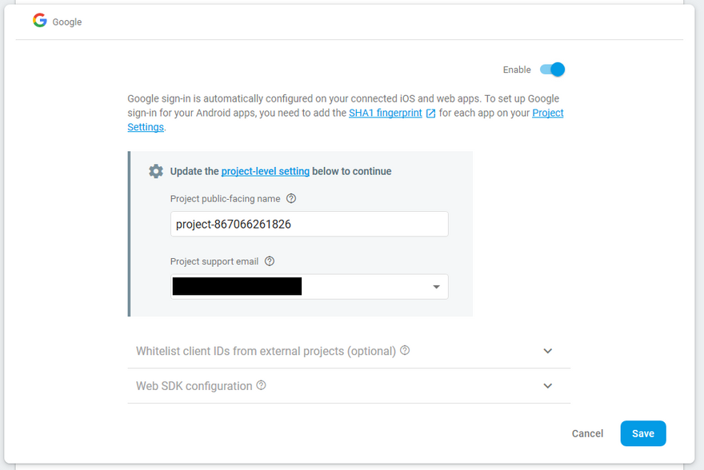
Task: Toggle the Enable switch off
Action: (552, 70)
